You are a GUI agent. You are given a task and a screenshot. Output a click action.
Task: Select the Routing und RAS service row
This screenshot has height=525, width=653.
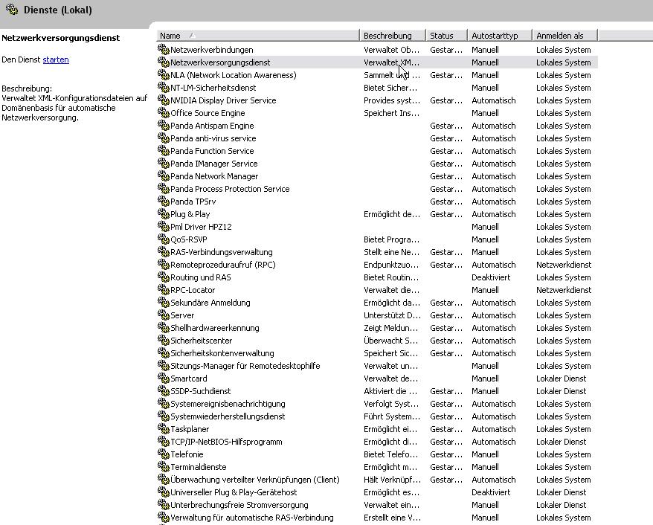[x=201, y=277]
